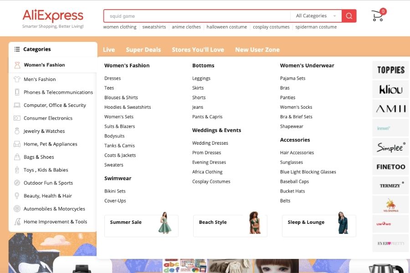Open the All Categories dropdown
The height and width of the screenshot is (273, 410).
tap(316, 16)
